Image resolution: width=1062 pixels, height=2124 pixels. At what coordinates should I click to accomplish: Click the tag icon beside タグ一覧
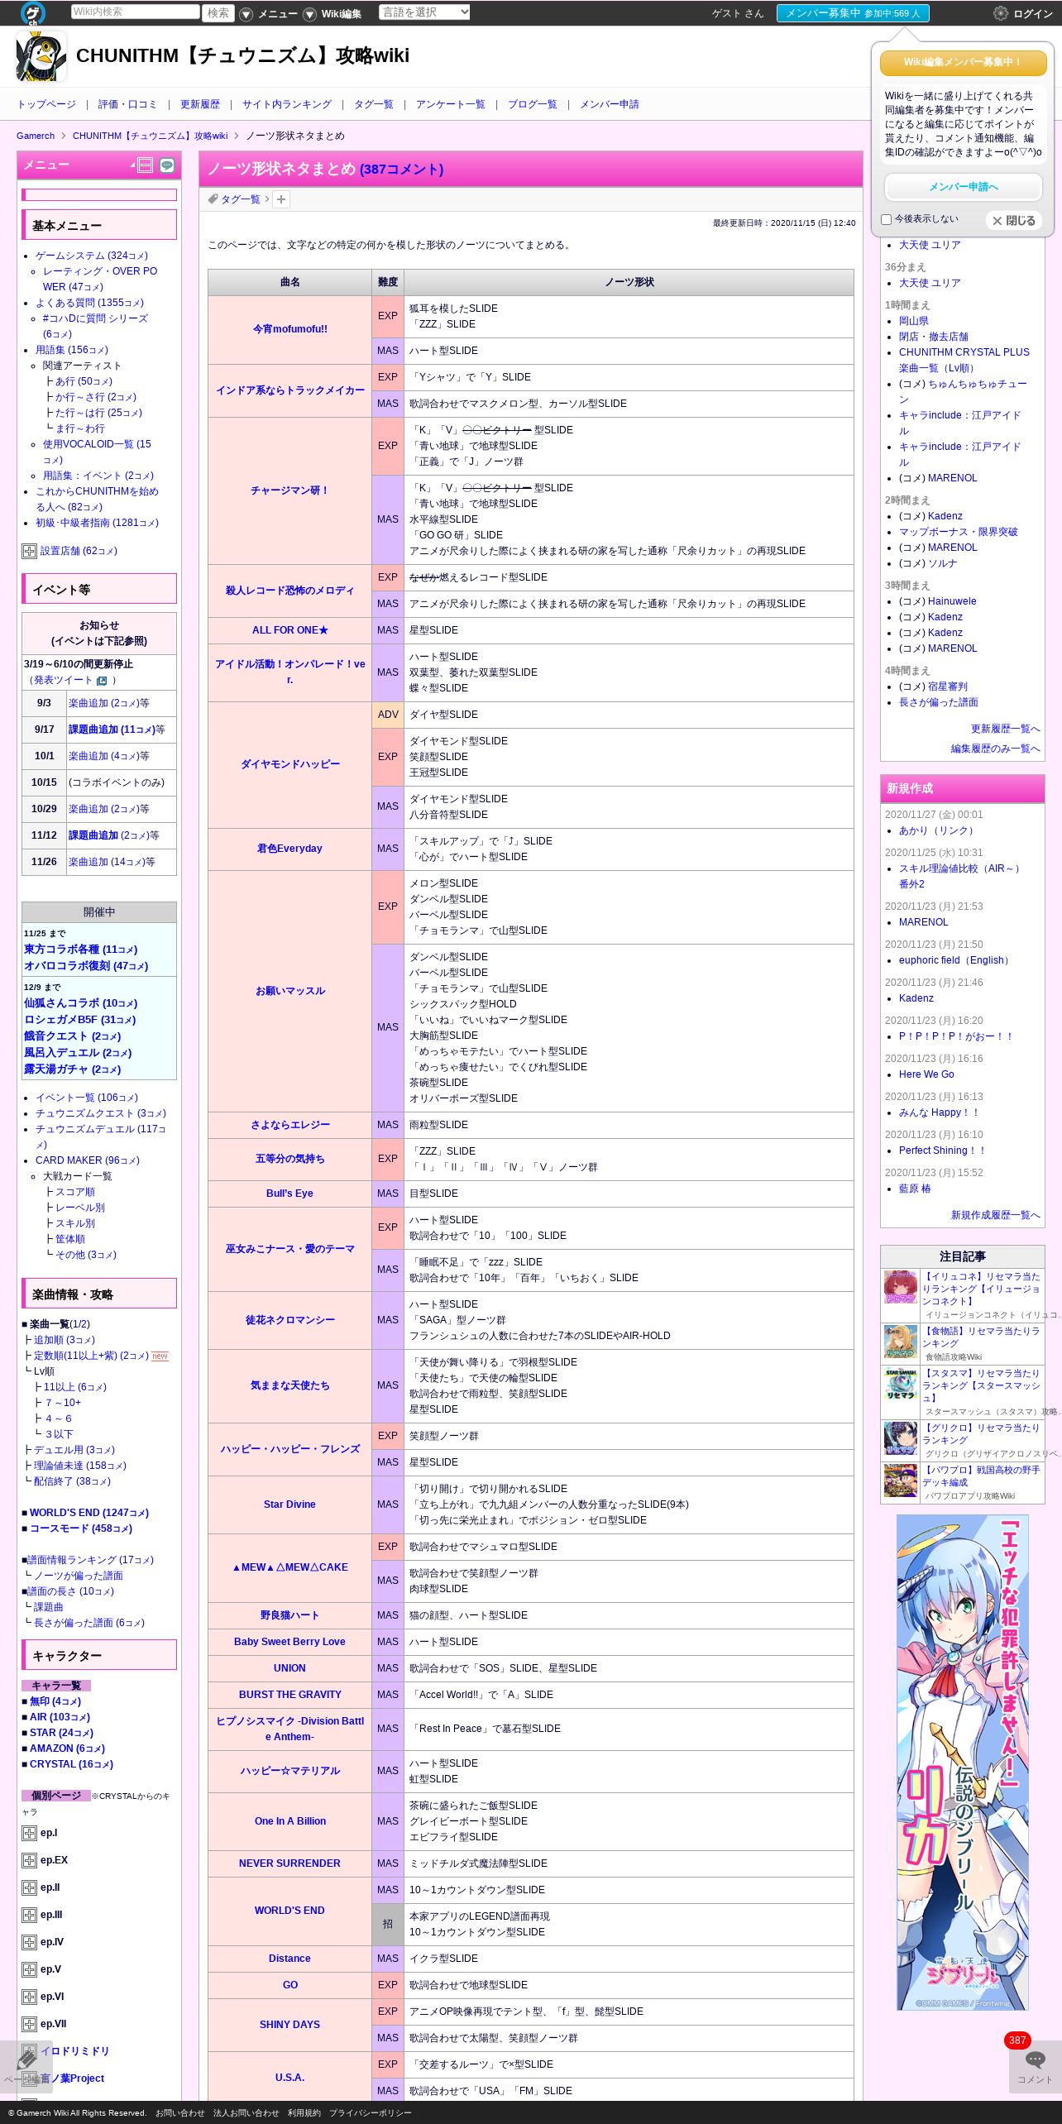[x=213, y=199]
